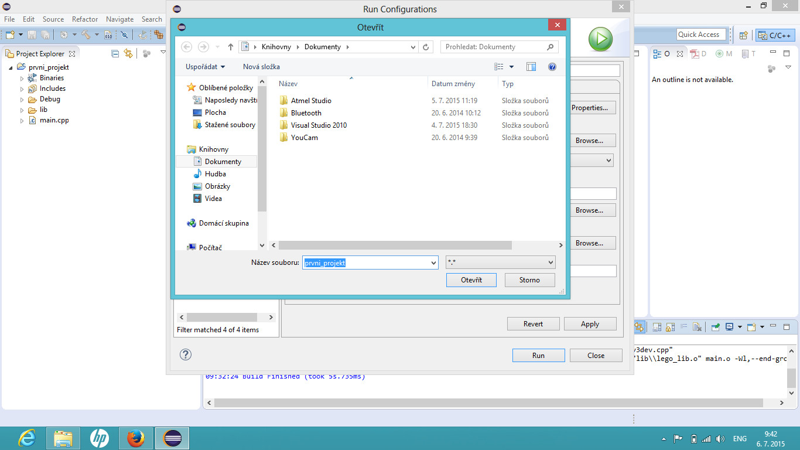Image resolution: width=800 pixels, height=450 pixels.
Task: Open the file type filter dropdown
Action: 500,262
